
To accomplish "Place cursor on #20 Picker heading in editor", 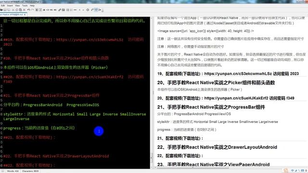I will [56, 58].
